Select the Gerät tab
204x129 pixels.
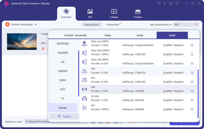(x=172, y=35)
